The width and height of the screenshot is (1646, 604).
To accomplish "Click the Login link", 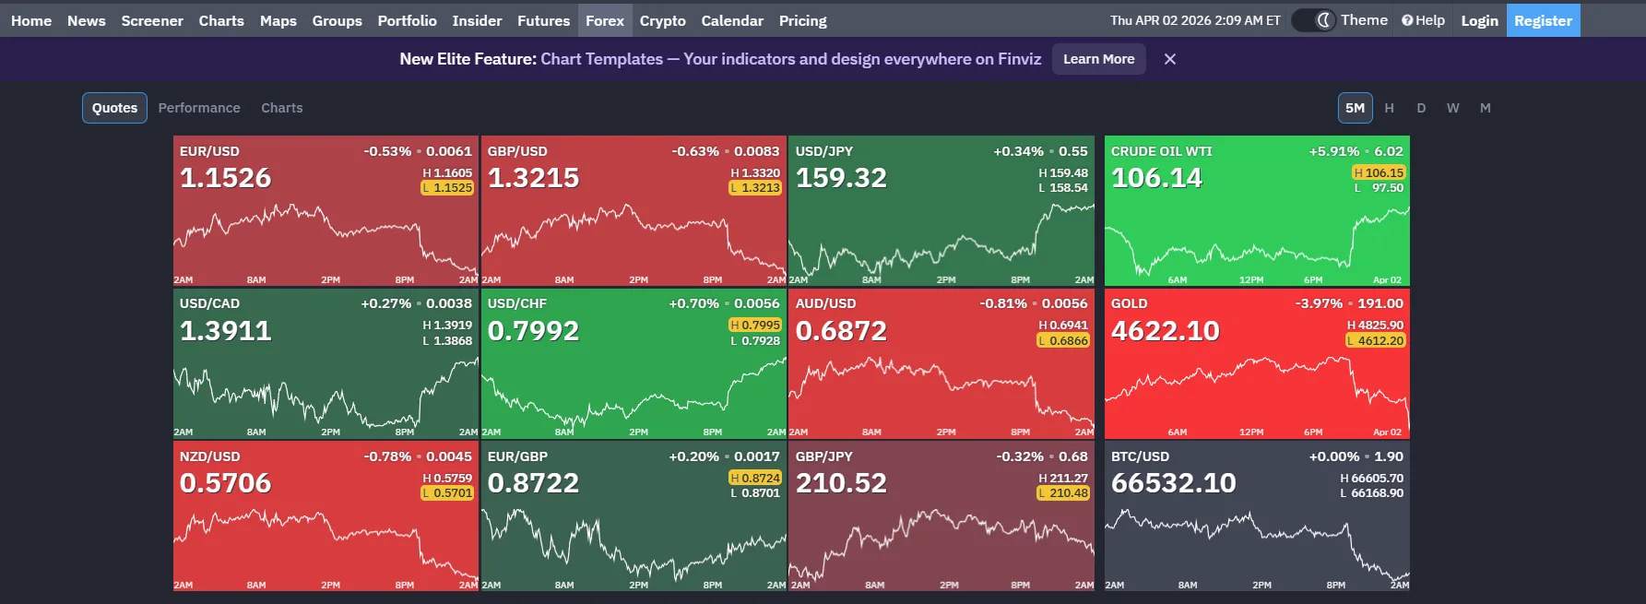I will click(x=1479, y=19).
